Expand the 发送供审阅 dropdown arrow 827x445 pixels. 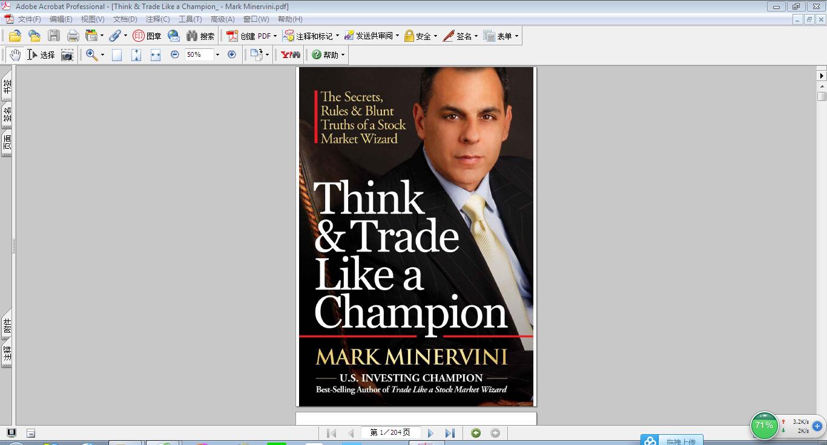(397, 36)
